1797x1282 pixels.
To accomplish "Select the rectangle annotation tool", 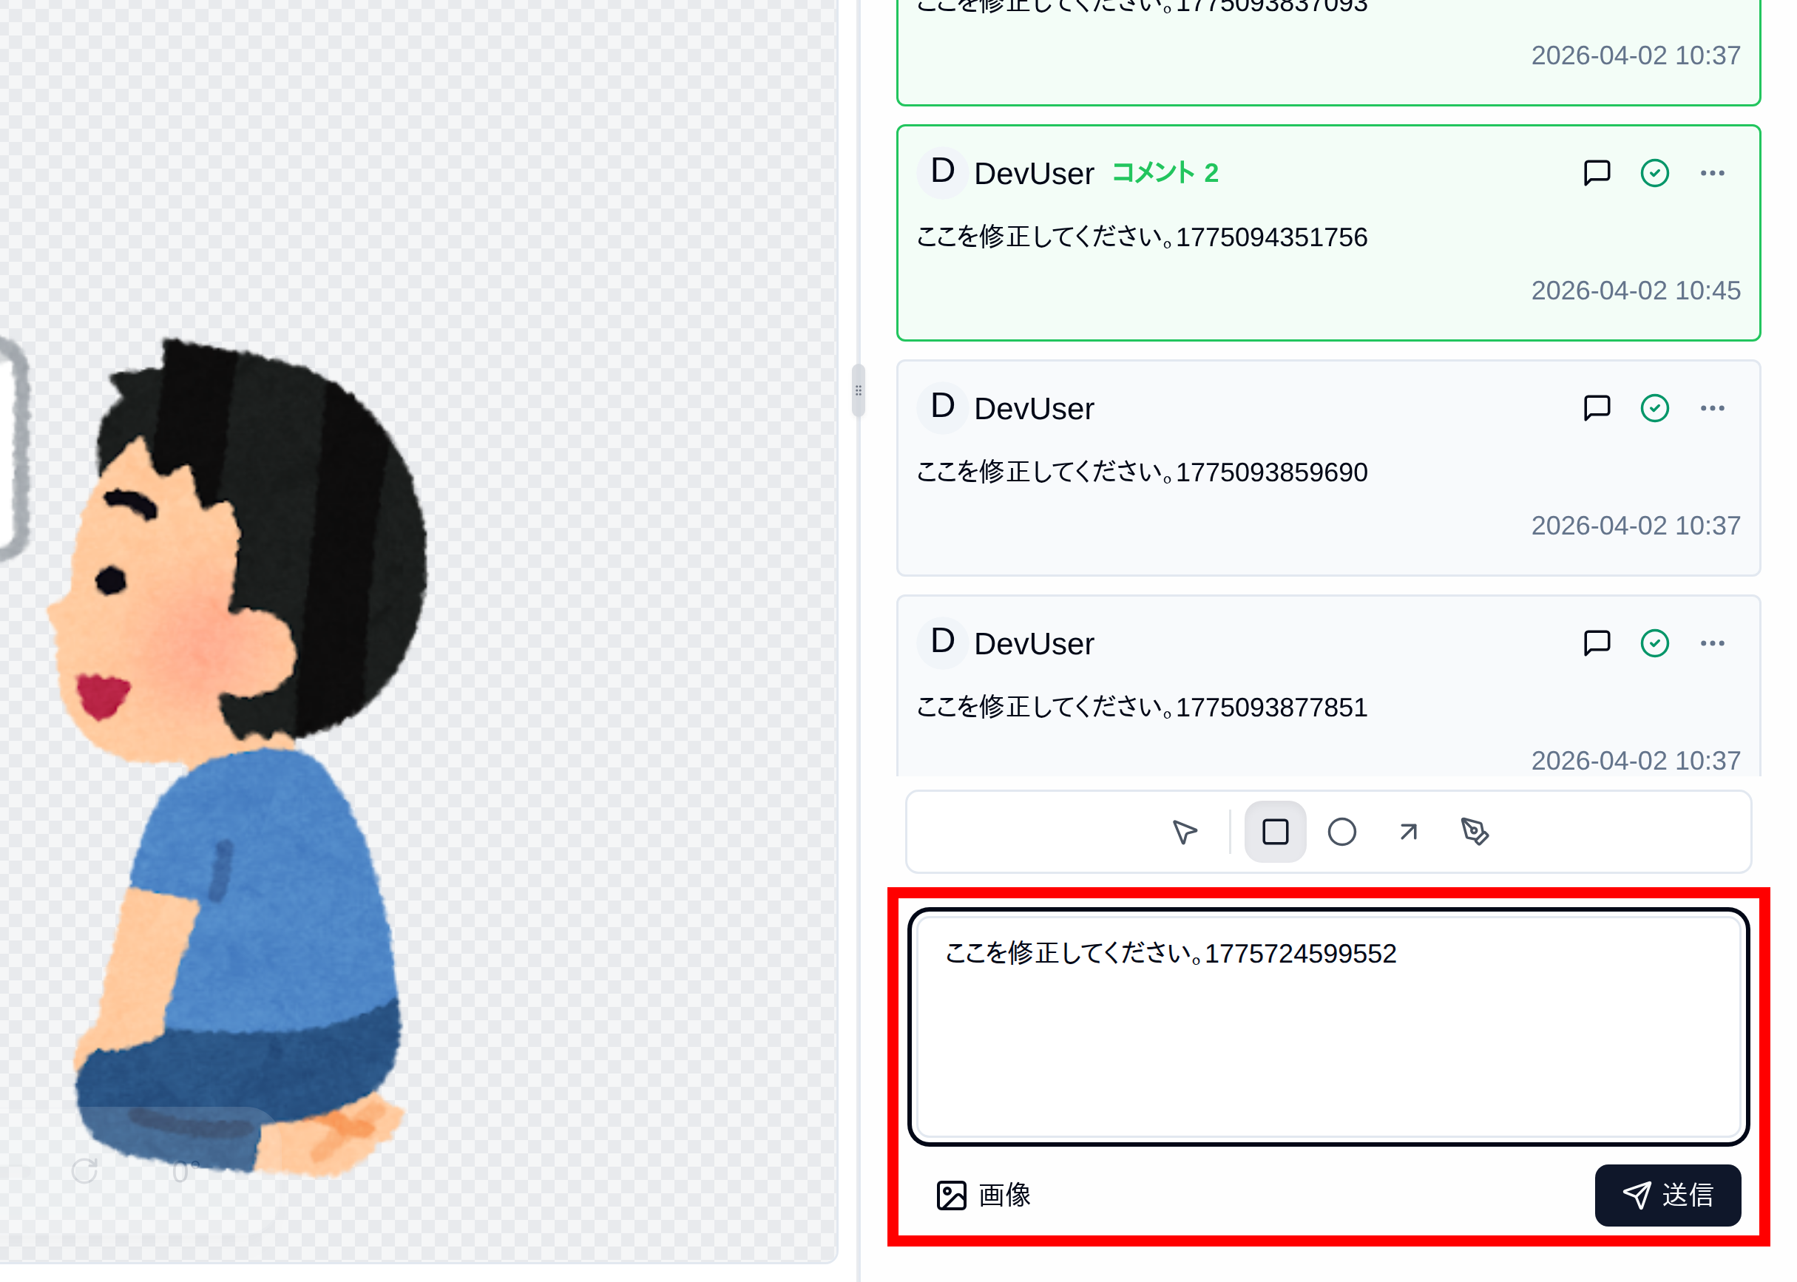I will [1275, 831].
